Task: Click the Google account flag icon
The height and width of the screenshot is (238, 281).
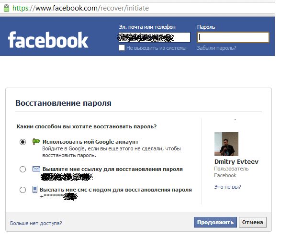Action: tap(36, 142)
